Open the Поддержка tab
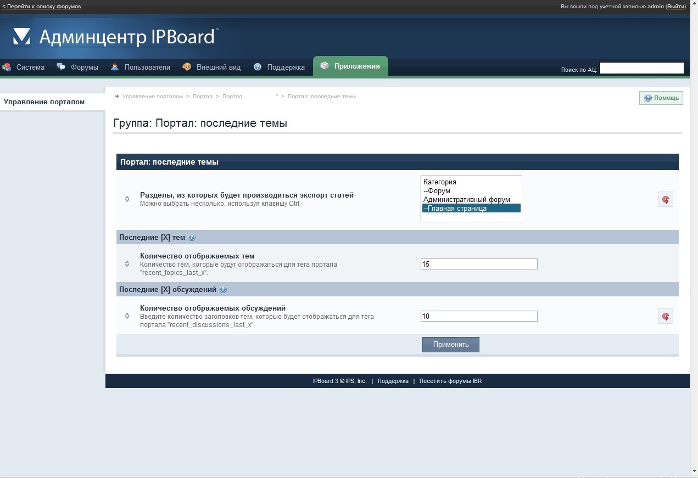Image resolution: width=698 pixels, height=478 pixels. [x=280, y=68]
